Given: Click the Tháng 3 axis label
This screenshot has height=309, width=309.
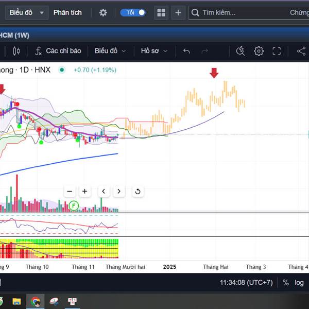Looking at the screenshot, I should [x=256, y=267].
